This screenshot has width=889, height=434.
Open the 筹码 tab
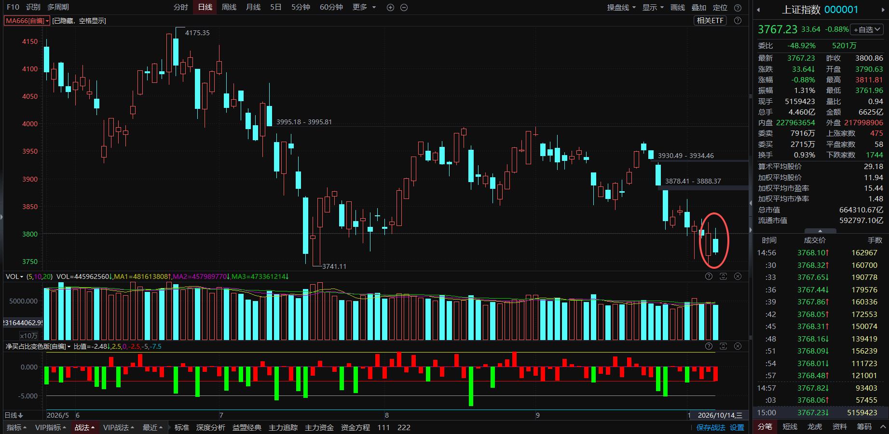pyautogui.click(x=864, y=427)
